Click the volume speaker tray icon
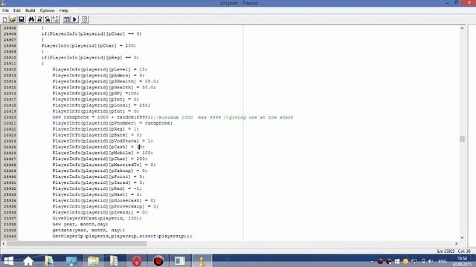This screenshot has height=267, width=476. [x=431, y=261]
